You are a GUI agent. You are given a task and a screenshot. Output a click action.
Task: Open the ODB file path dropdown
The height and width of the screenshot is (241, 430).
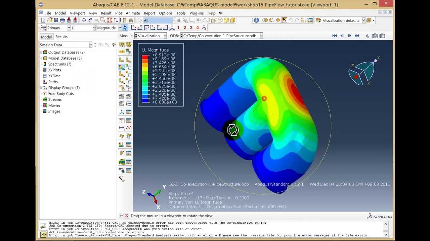(x=261, y=36)
